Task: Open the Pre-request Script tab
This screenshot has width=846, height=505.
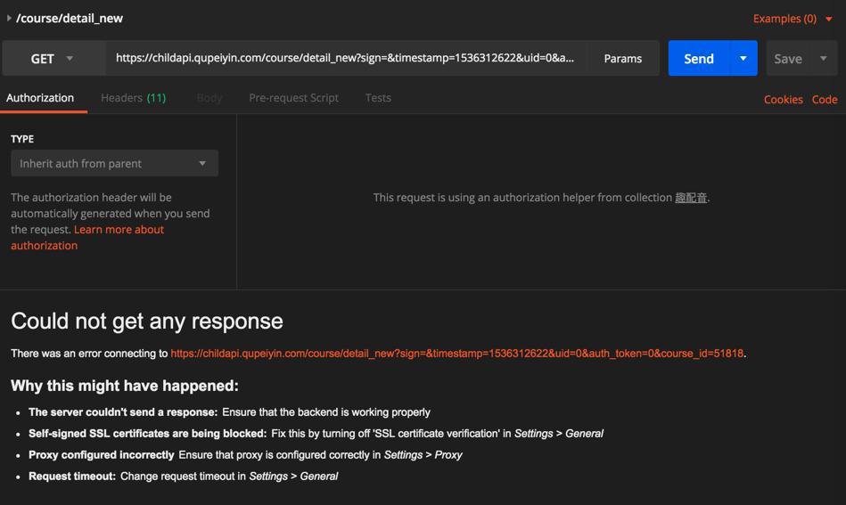Action: (x=293, y=98)
